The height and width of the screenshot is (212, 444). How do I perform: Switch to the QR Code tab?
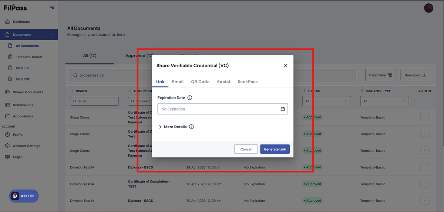[200, 82]
